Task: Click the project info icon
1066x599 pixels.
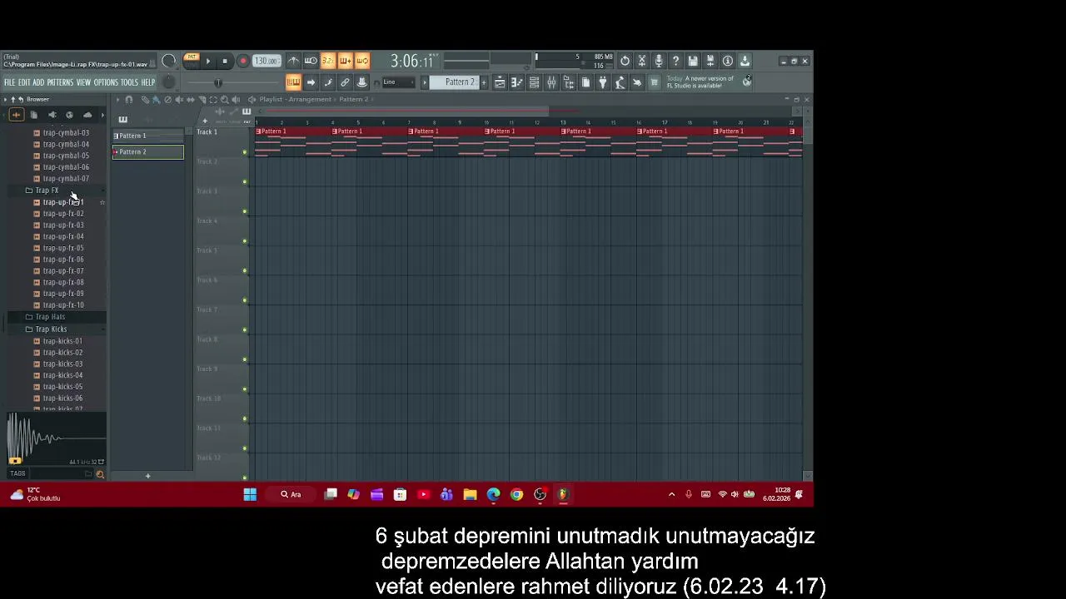Action: point(728,61)
